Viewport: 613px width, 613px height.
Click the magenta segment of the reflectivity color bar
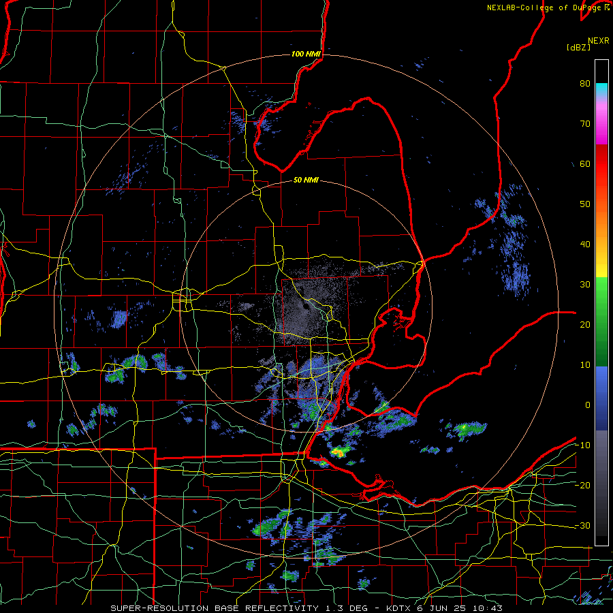coord(601,125)
